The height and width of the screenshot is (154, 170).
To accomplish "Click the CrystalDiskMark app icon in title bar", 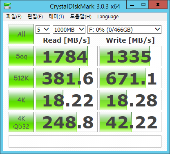I will (x=7, y=6).
